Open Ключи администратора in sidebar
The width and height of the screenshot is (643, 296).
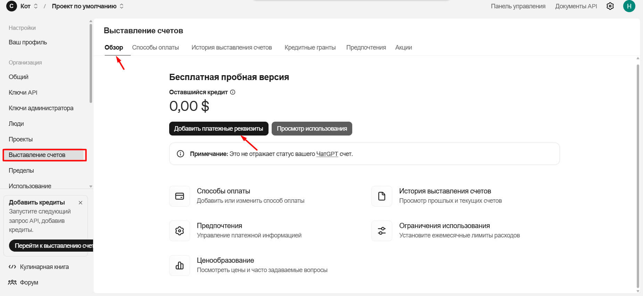tap(41, 108)
